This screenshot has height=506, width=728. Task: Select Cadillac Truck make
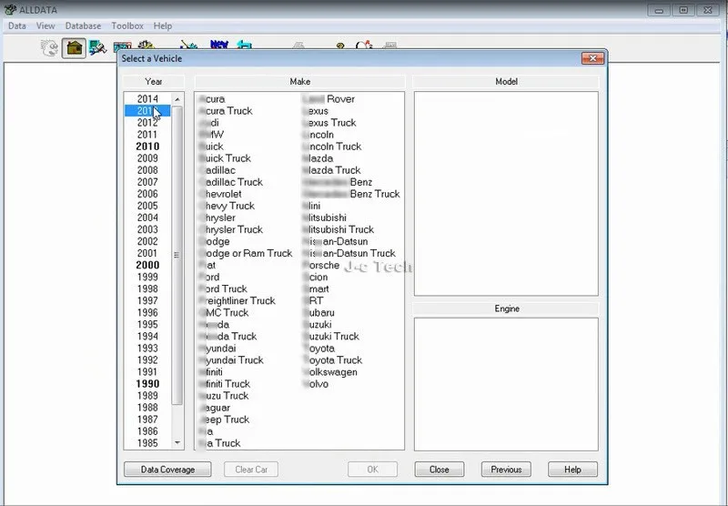tap(231, 182)
